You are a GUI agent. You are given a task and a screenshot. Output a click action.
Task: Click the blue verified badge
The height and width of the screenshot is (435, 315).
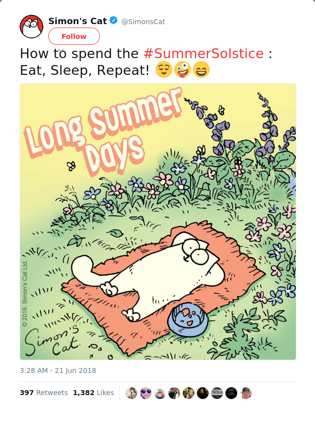pos(113,20)
